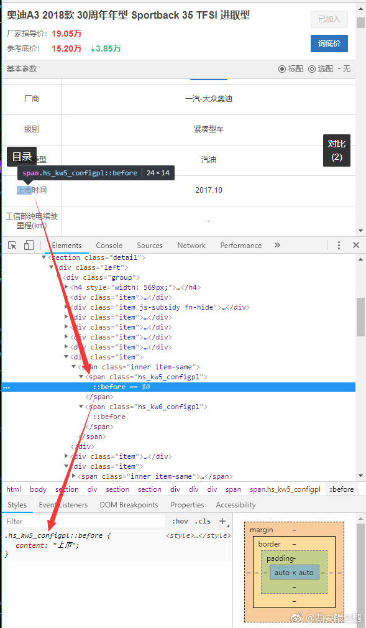Viewport: 366px width, 628px height.
Task: Open the 目录 catalog button
Action: (x=22, y=157)
